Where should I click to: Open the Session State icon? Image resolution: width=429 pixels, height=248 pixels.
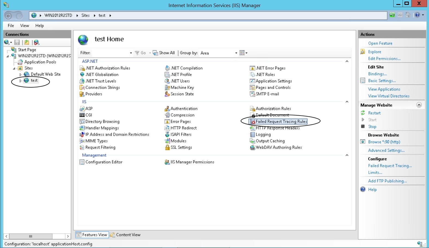(167, 94)
